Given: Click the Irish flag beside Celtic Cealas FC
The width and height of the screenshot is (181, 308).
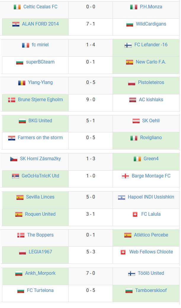Looking at the screenshot, I should click(17, 7).
